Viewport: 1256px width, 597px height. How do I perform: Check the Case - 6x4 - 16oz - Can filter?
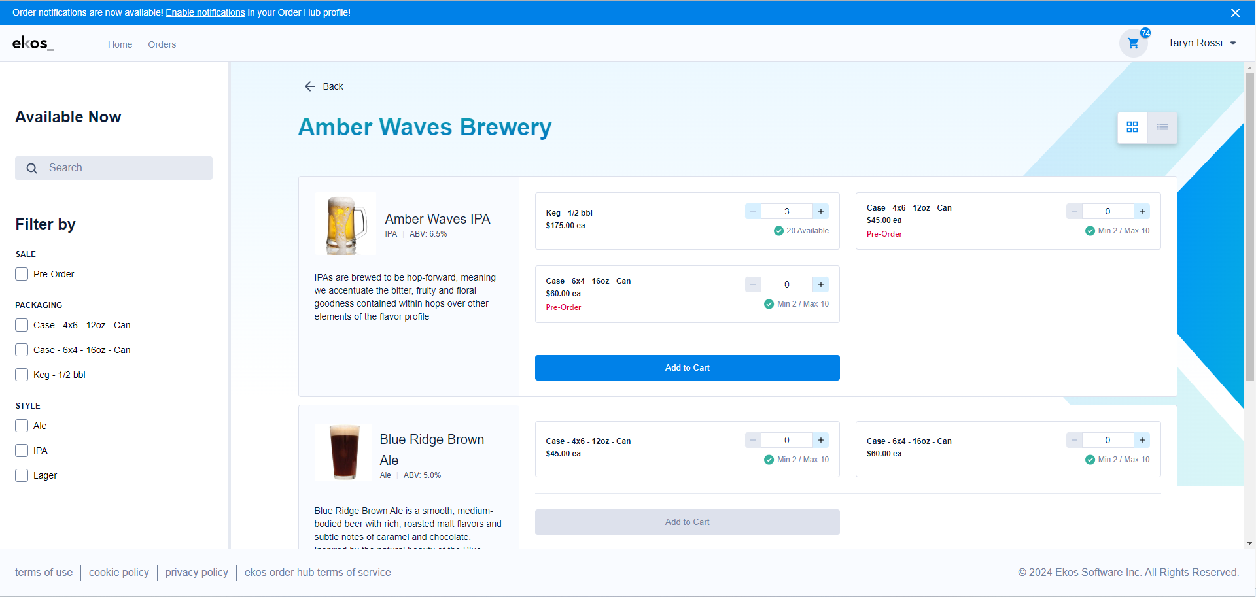click(x=22, y=350)
